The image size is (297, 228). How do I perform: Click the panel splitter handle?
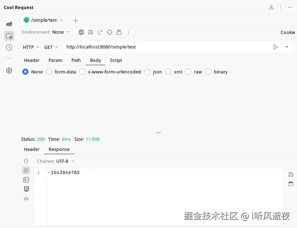click(x=158, y=133)
